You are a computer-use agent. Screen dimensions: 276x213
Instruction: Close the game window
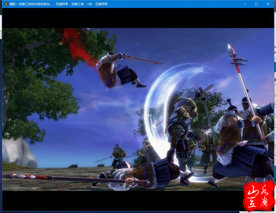(x=268, y=4)
